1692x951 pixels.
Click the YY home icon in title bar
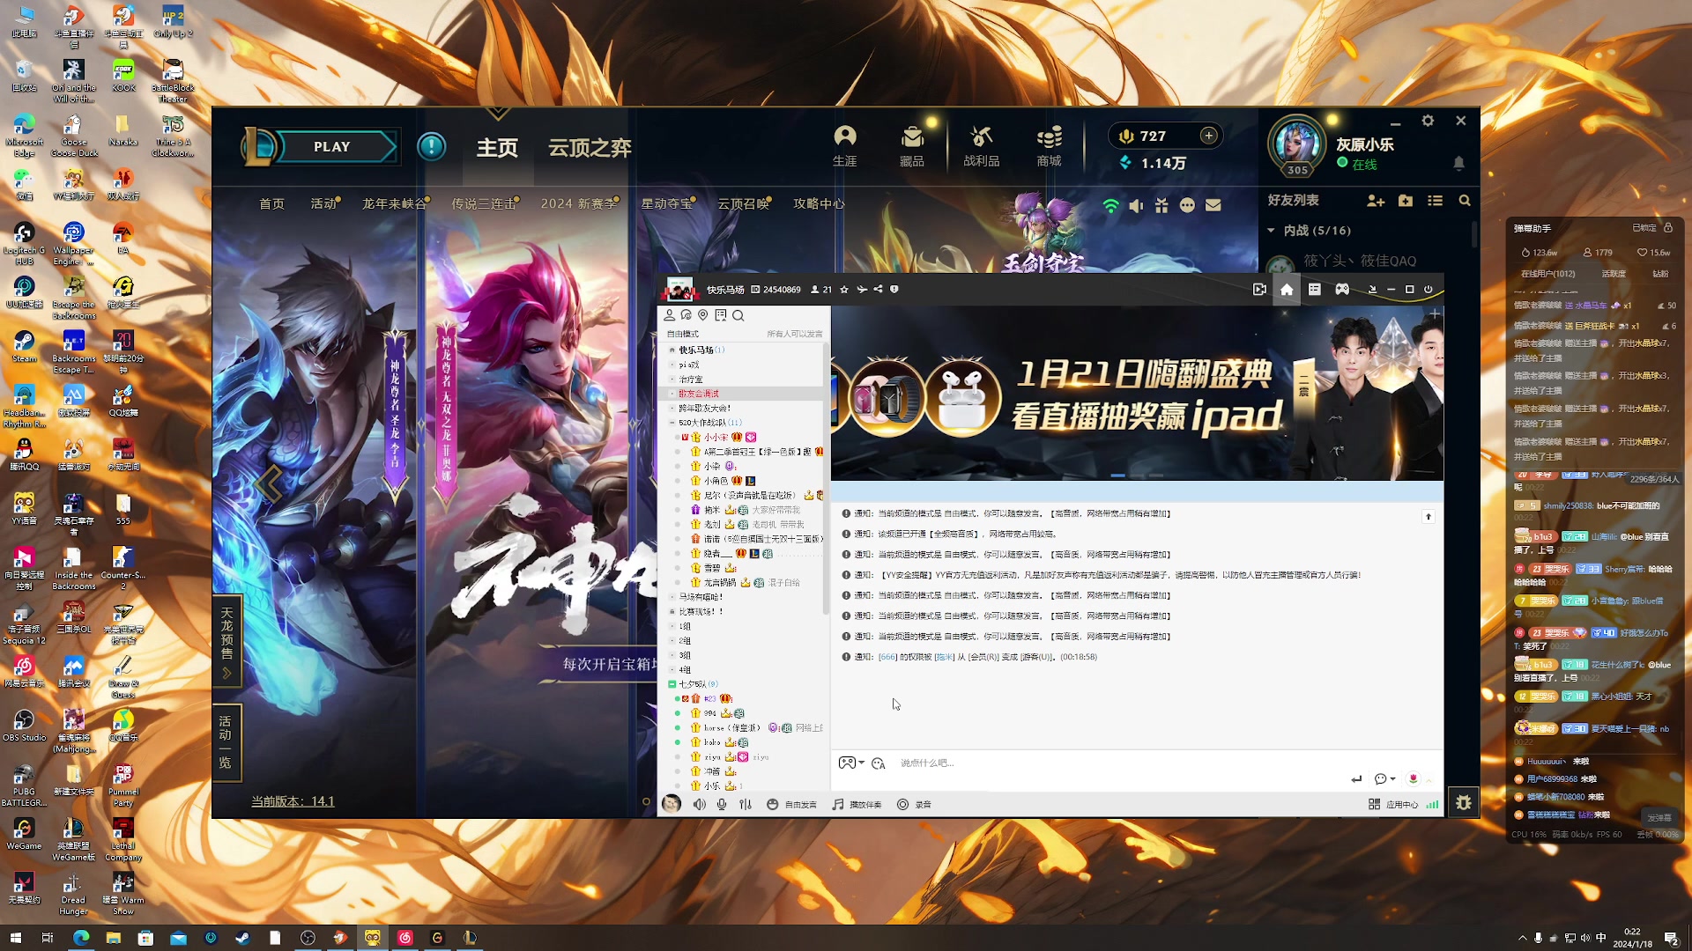coord(1287,290)
